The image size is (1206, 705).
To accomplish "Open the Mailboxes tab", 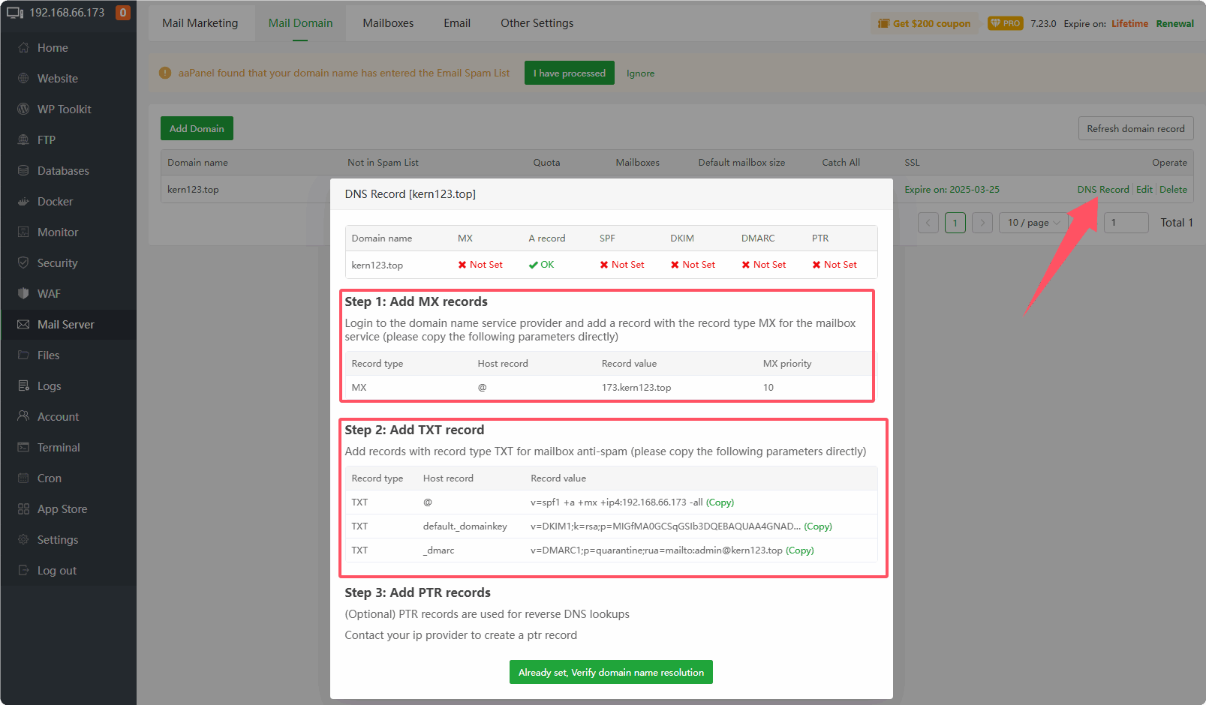I will coord(388,23).
